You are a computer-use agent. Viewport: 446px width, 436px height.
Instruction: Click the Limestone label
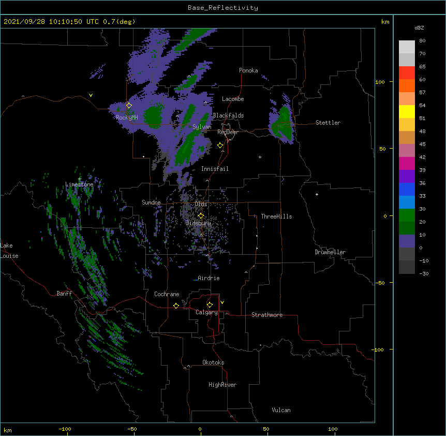79,184
